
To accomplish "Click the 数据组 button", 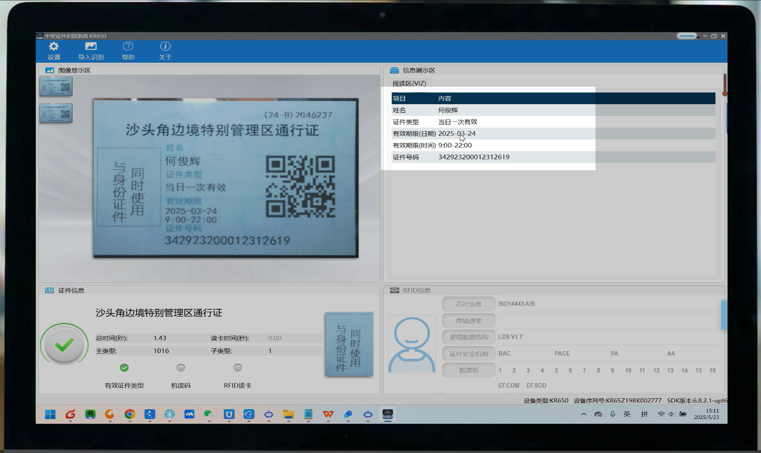I will click(x=469, y=371).
